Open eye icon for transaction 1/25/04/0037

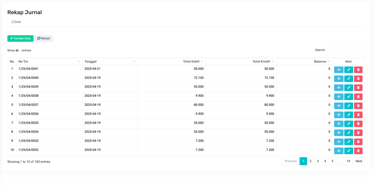[339, 106]
